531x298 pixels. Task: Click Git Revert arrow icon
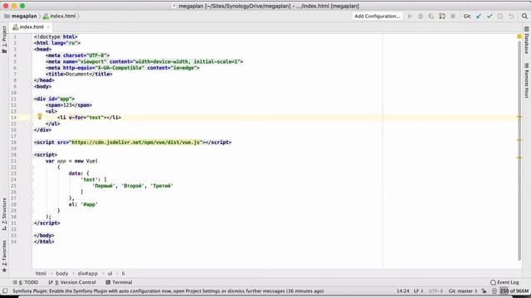click(511, 16)
